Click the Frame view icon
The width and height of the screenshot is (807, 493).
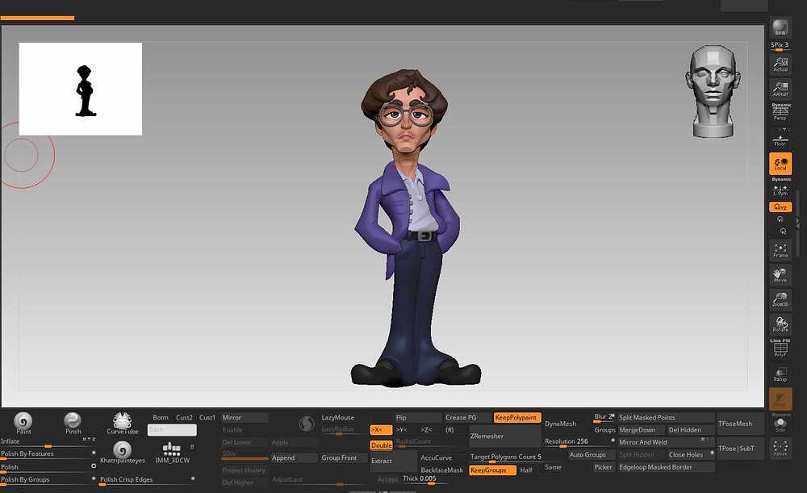[780, 250]
